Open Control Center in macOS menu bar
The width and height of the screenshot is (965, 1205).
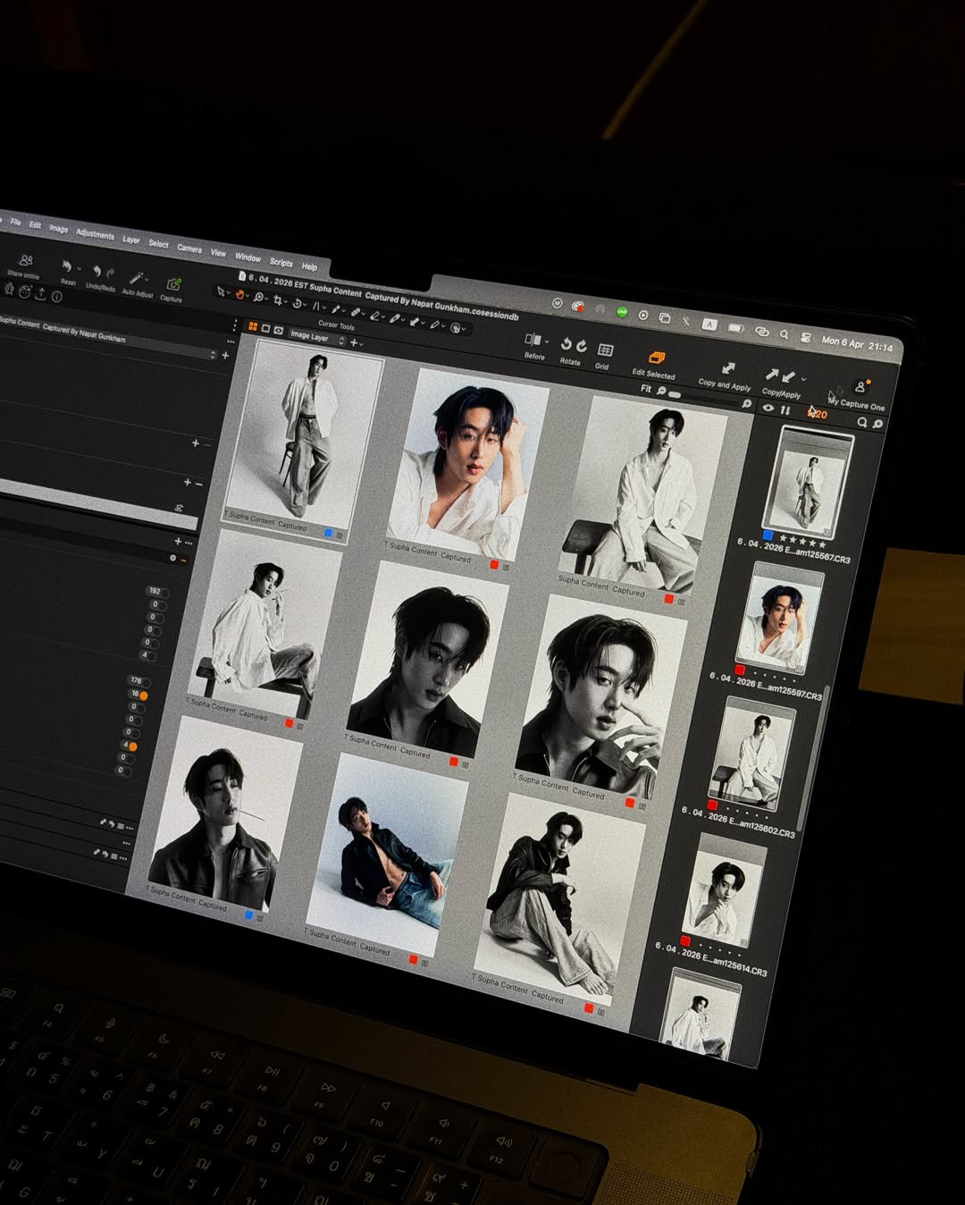(805, 338)
